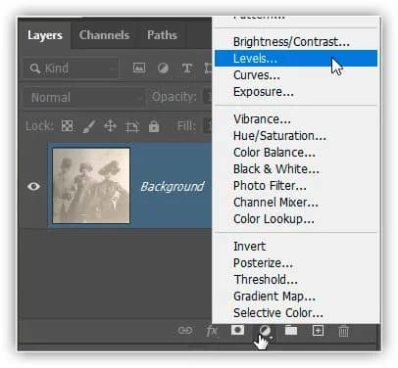Screen dimensions: 398x368
Task: Toggle lock all padlock
Action: point(154,126)
